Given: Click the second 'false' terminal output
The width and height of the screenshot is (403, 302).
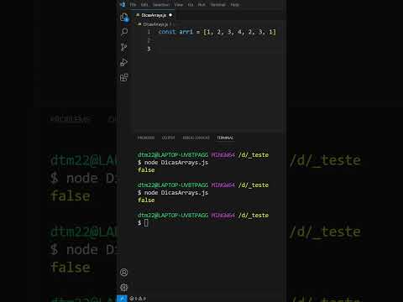Looking at the screenshot, I should coord(146,200).
